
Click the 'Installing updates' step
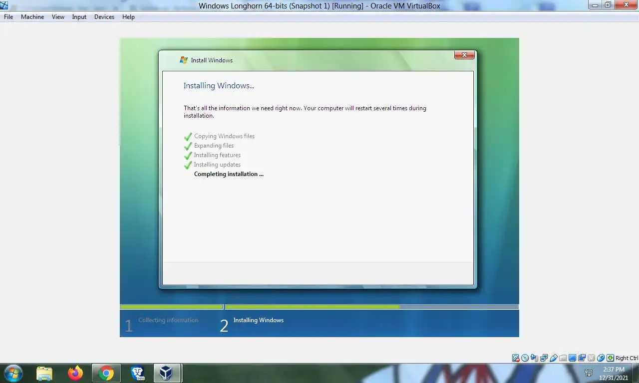217,165
